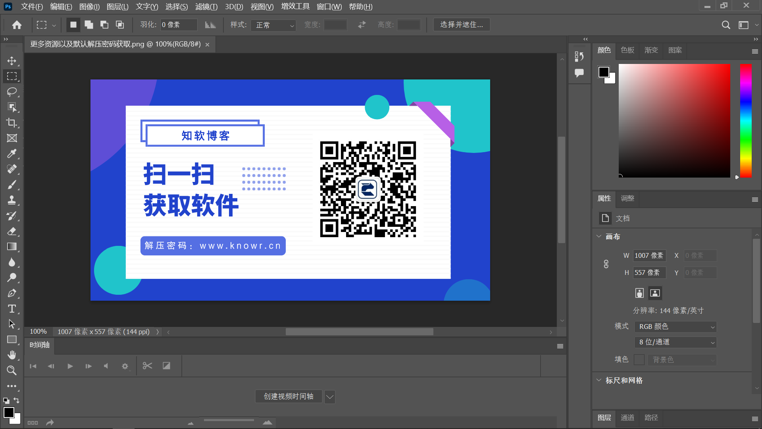This screenshot has width=762, height=429.
Task: Select the Crop tool
Action: [x=12, y=123]
